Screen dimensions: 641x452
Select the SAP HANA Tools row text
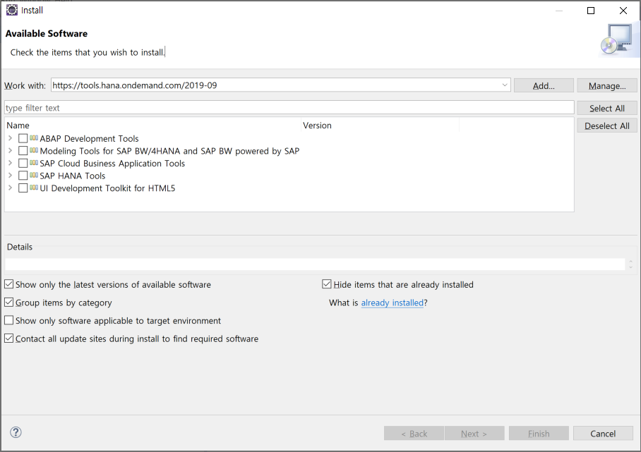pos(72,176)
